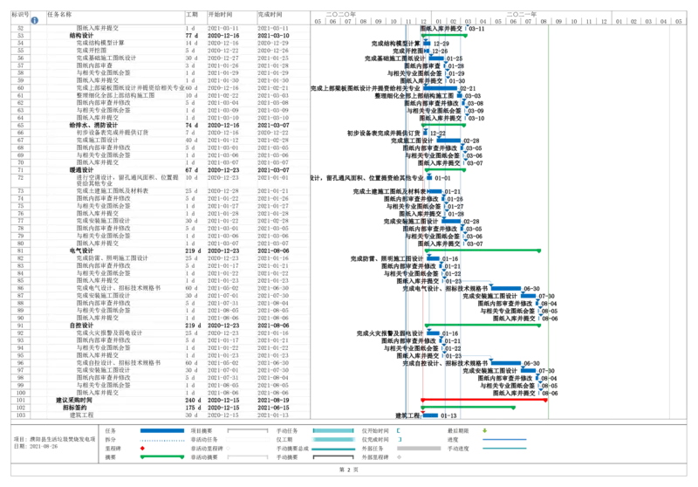Select the 电气设计 summary task row
Viewport: 698px width, 487px height.
click(81, 251)
